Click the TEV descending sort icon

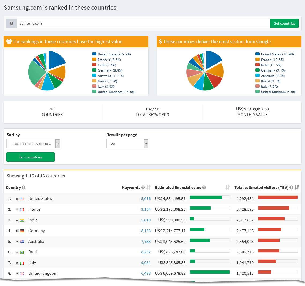297,188
